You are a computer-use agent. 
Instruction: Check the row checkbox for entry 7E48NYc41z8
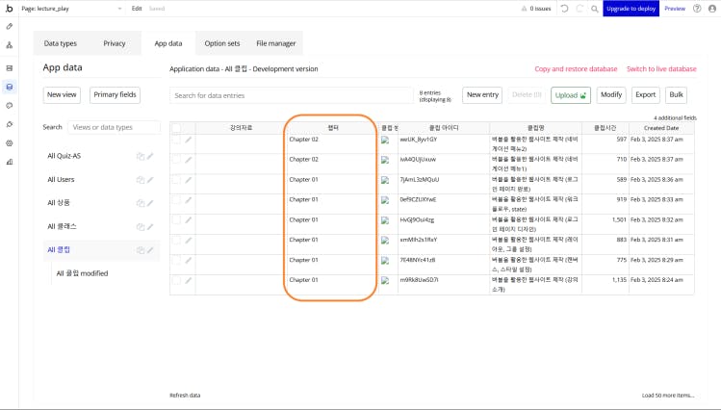[176, 260]
